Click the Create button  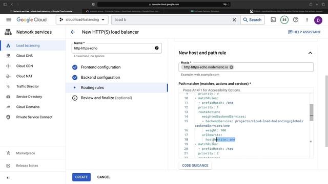click(x=81, y=177)
